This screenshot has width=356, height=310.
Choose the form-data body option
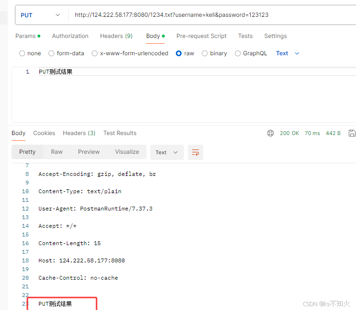(51, 53)
